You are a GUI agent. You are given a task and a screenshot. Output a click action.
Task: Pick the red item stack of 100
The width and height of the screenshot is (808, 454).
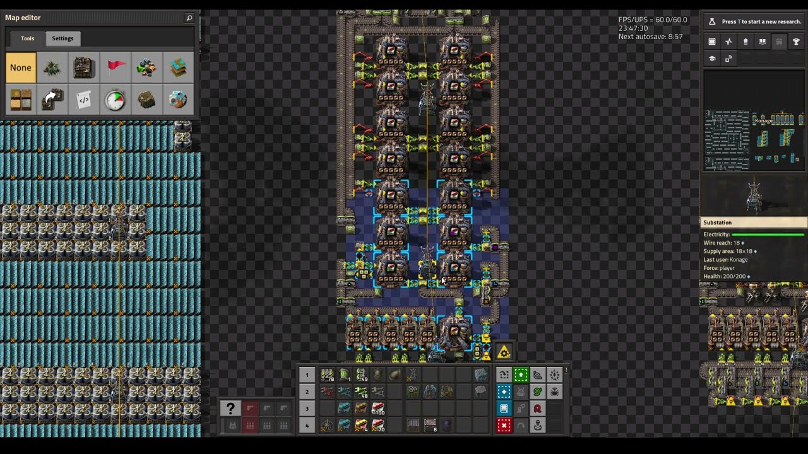pyautogui.click(x=377, y=409)
